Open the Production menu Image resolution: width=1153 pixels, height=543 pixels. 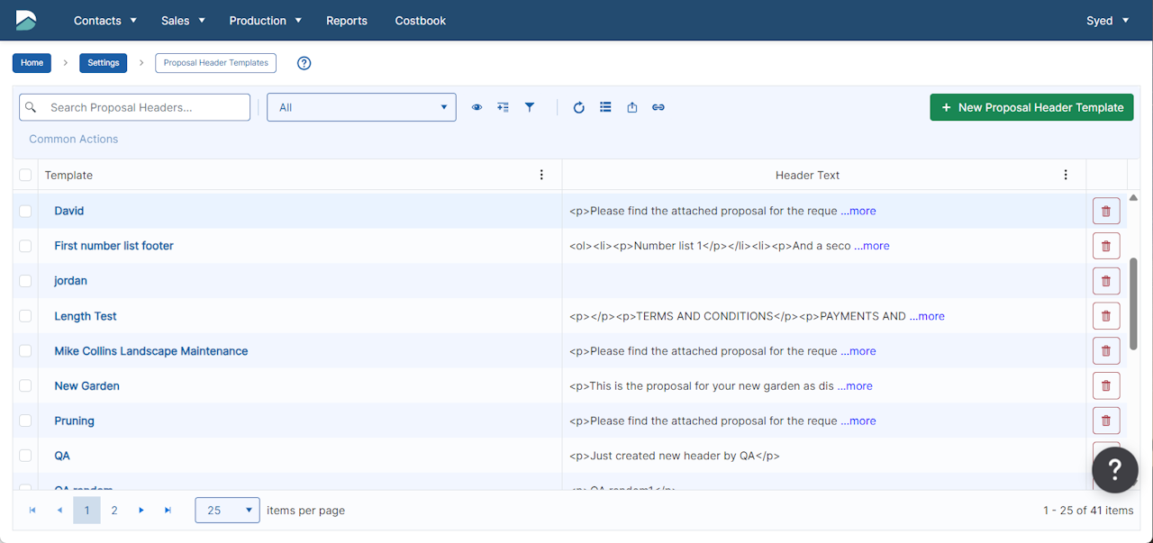coord(266,20)
